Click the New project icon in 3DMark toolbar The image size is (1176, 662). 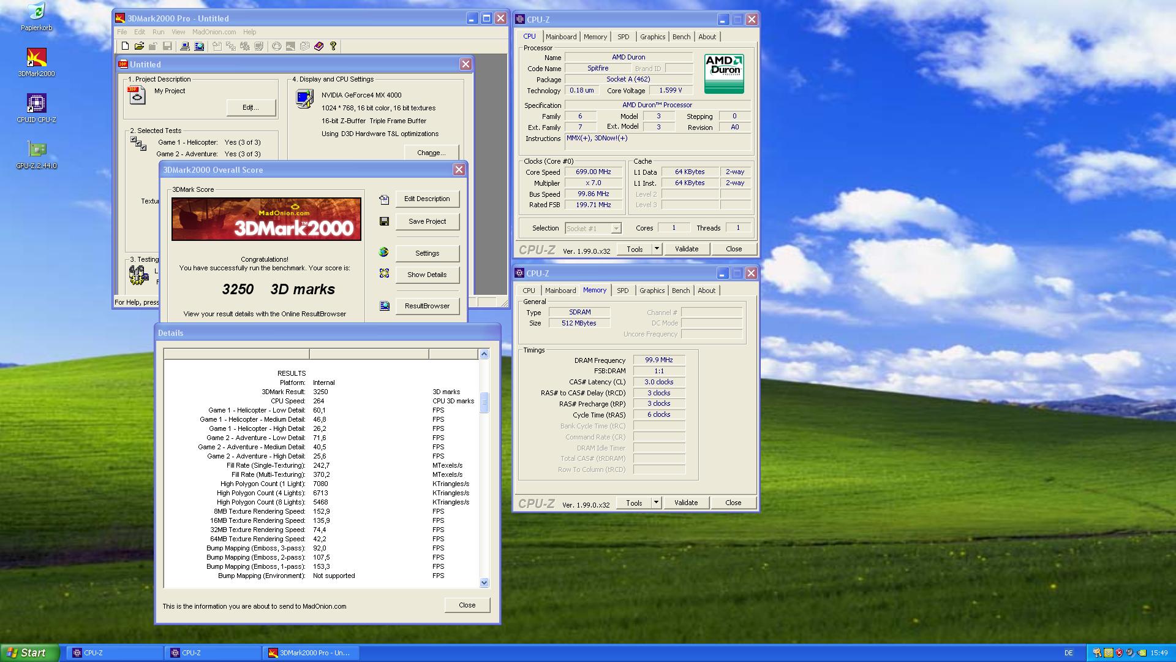(x=125, y=46)
